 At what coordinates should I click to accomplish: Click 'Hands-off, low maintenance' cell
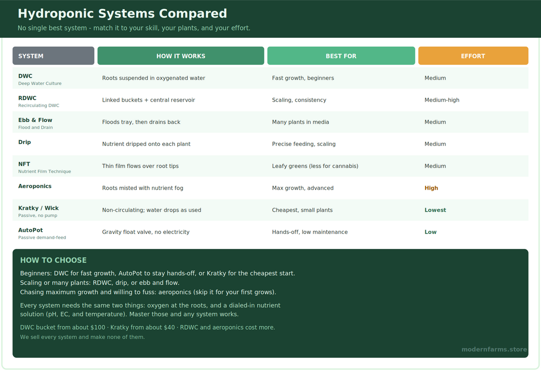[x=310, y=232]
